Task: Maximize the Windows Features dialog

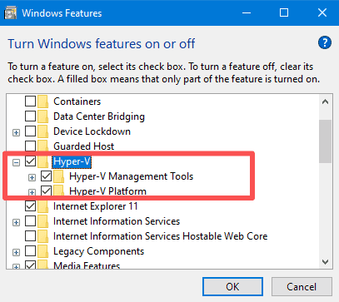Action: (284, 12)
